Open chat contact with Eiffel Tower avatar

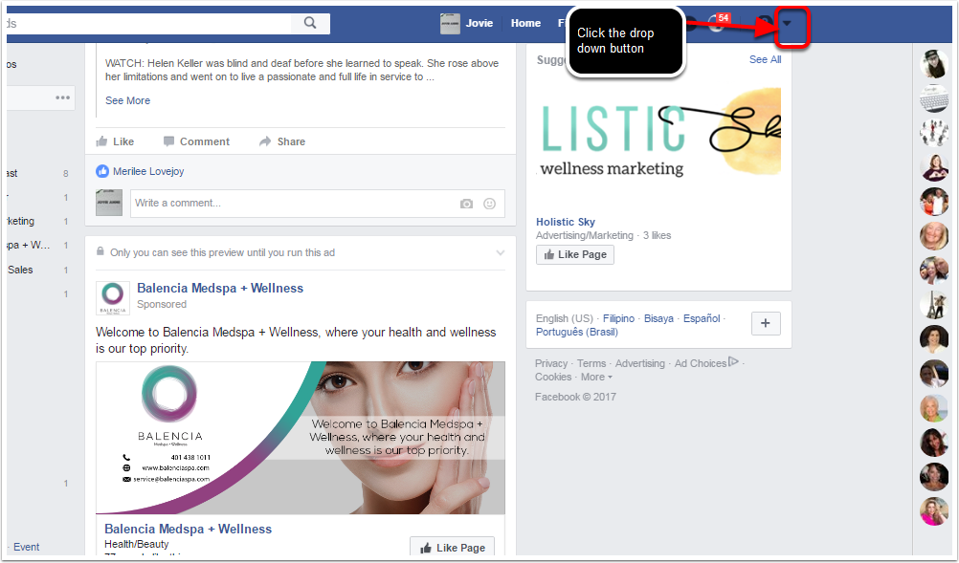pos(934,305)
